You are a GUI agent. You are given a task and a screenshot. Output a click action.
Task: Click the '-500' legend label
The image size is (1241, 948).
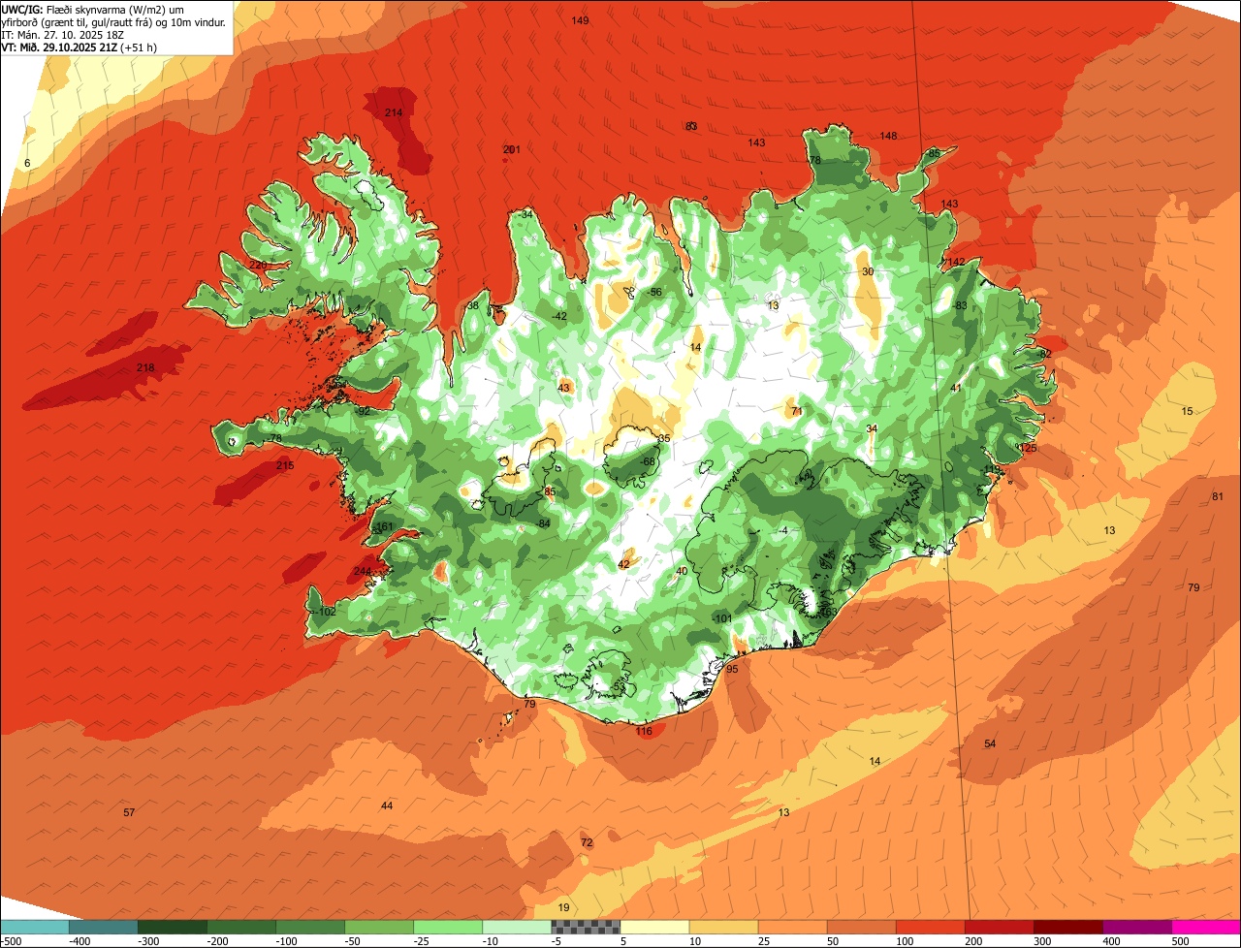pos(12,941)
